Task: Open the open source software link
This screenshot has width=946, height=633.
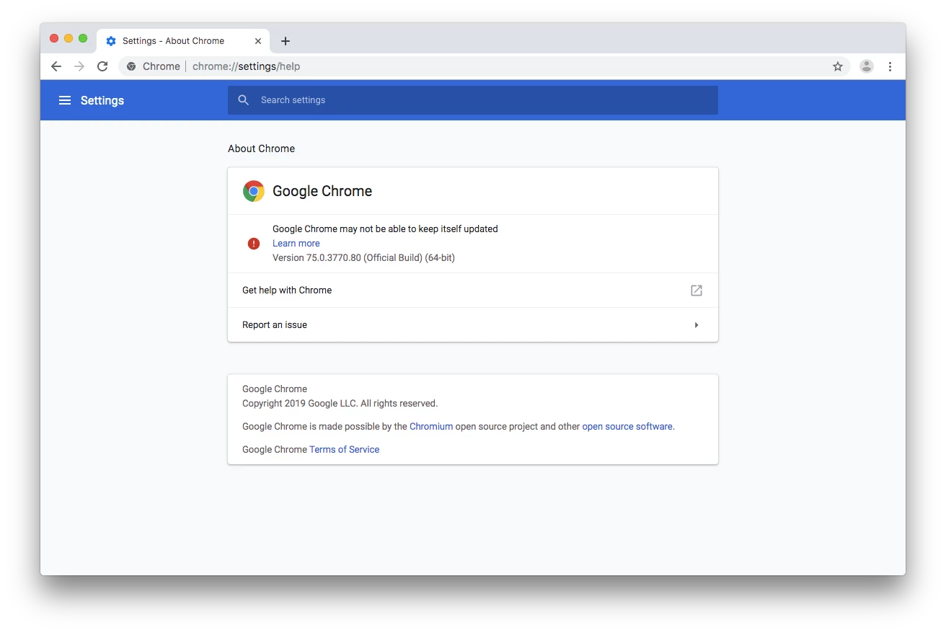Action: 627,426
